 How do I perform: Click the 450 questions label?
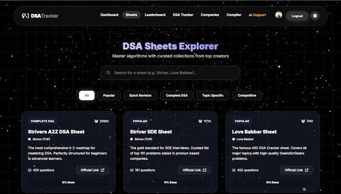(248, 170)
